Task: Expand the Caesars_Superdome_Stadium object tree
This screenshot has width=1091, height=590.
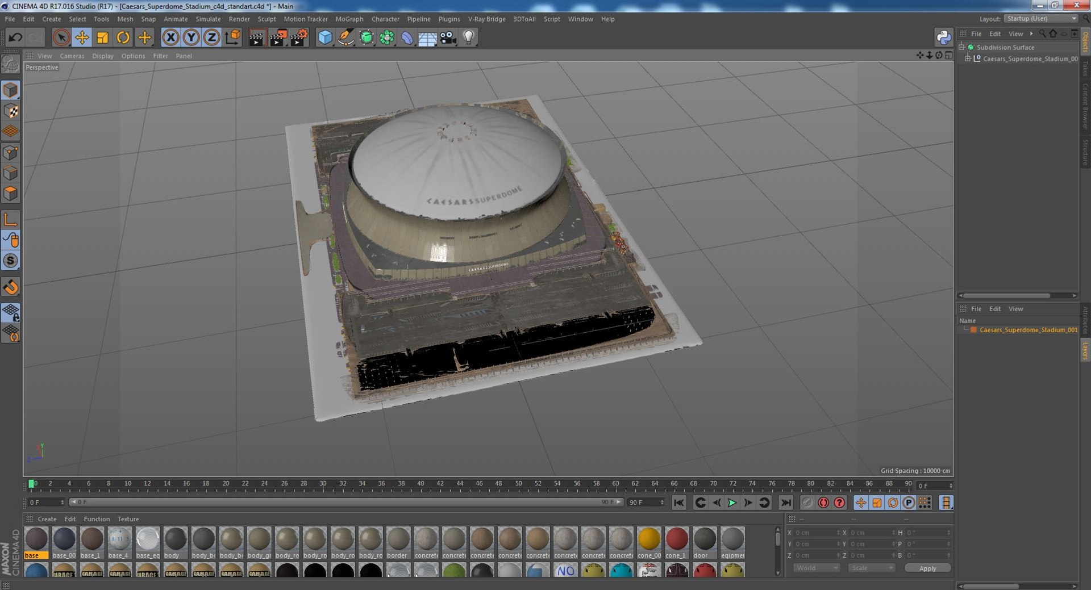Action: pyautogui.click(x=968, y=58)
